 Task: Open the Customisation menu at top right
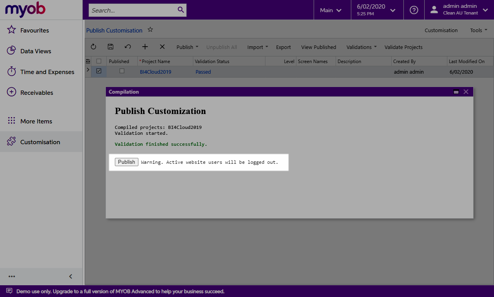(x=441, y=30)
